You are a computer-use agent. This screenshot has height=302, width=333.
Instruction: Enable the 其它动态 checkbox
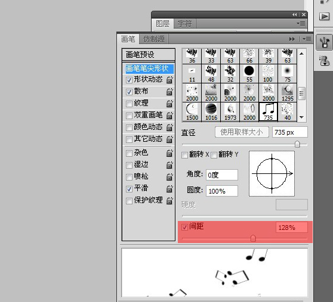(x=129, y=139)
